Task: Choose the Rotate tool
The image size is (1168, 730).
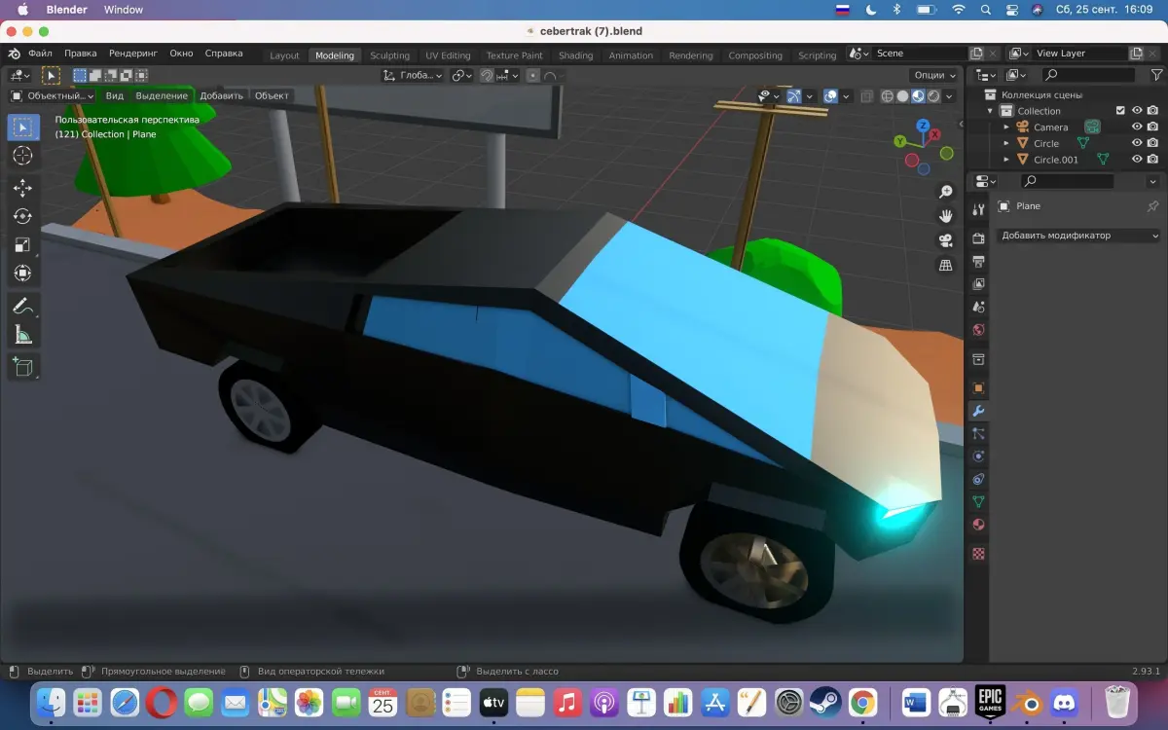Action: 23,216
